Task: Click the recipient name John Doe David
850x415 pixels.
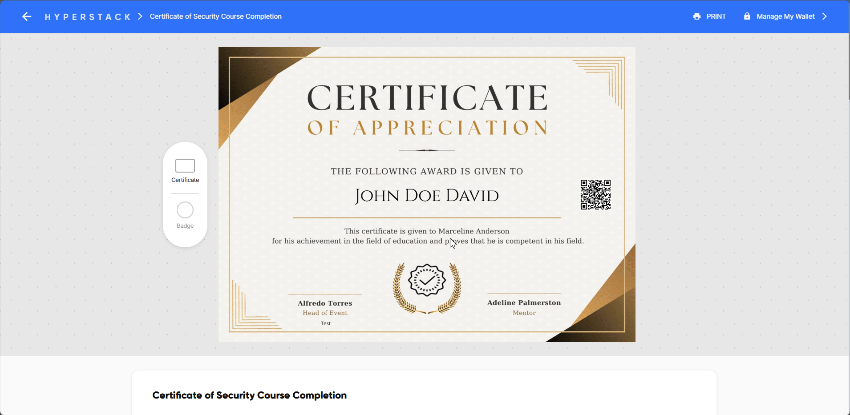Action: click(427, 196)
